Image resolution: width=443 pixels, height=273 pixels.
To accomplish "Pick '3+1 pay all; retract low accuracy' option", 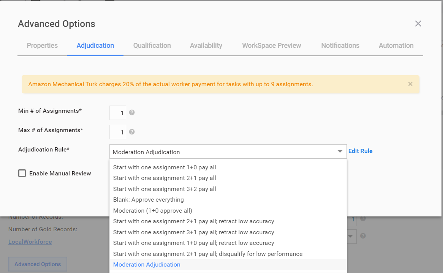I will click(228, 232).
